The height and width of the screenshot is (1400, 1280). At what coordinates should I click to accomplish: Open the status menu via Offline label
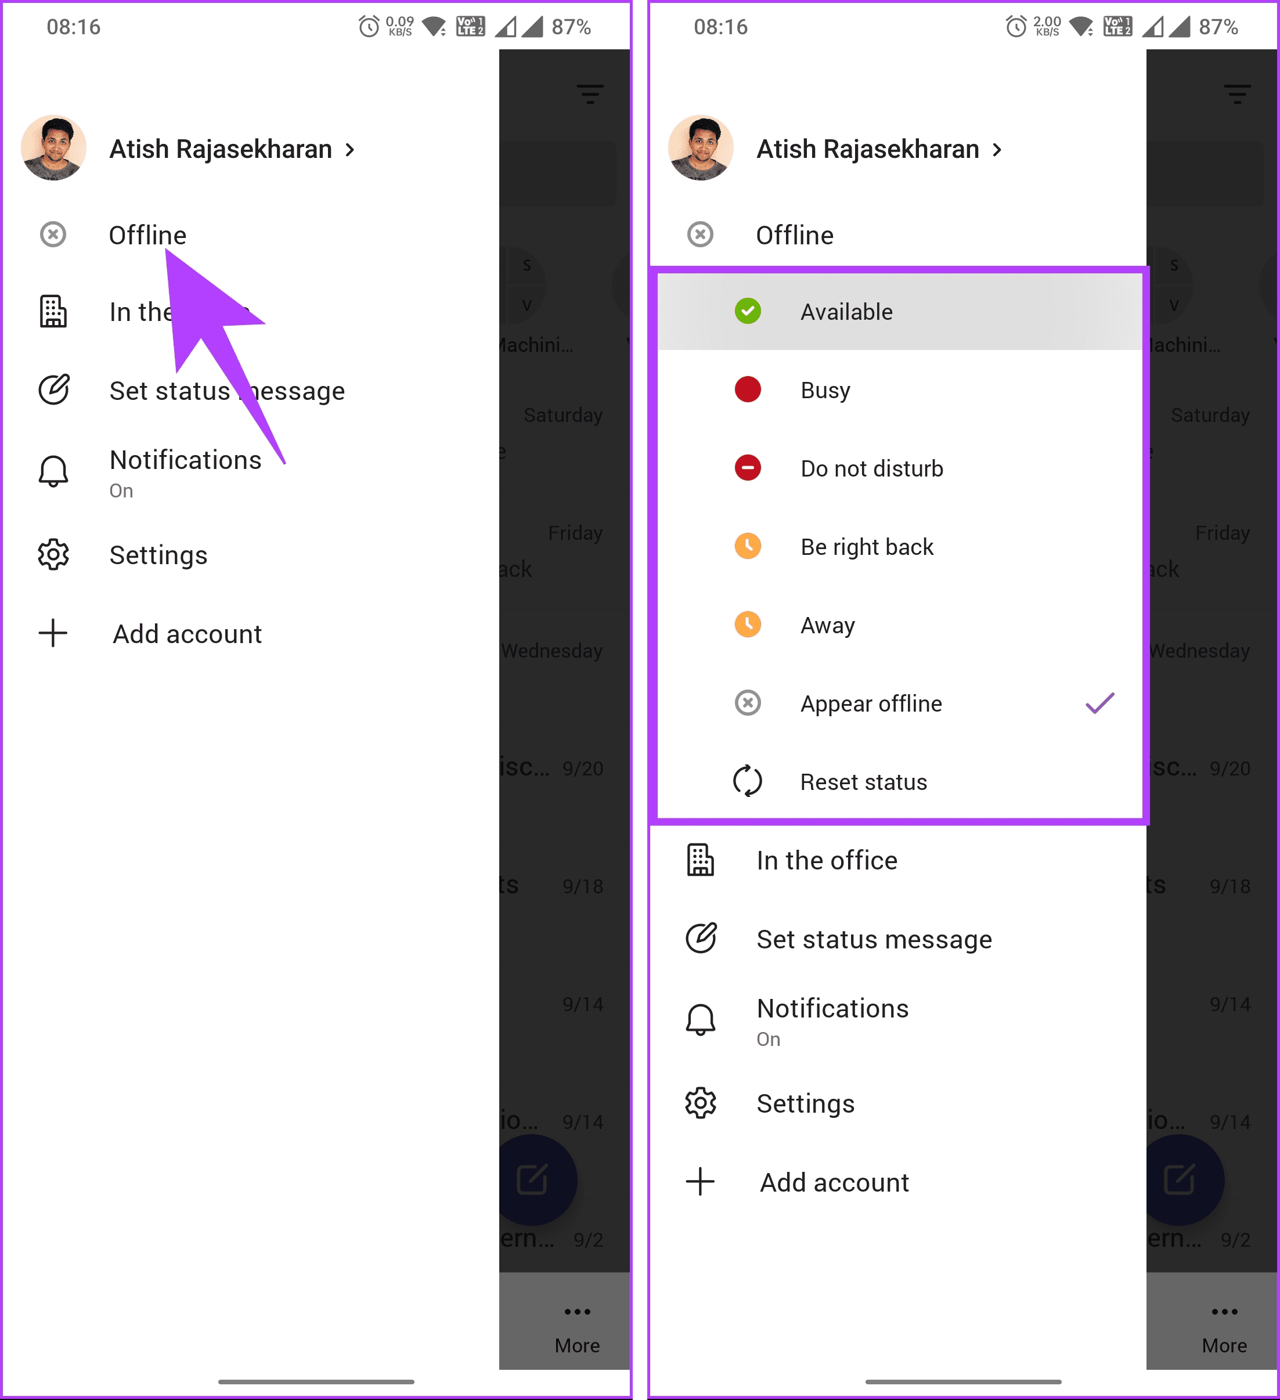tap(147, 234)
